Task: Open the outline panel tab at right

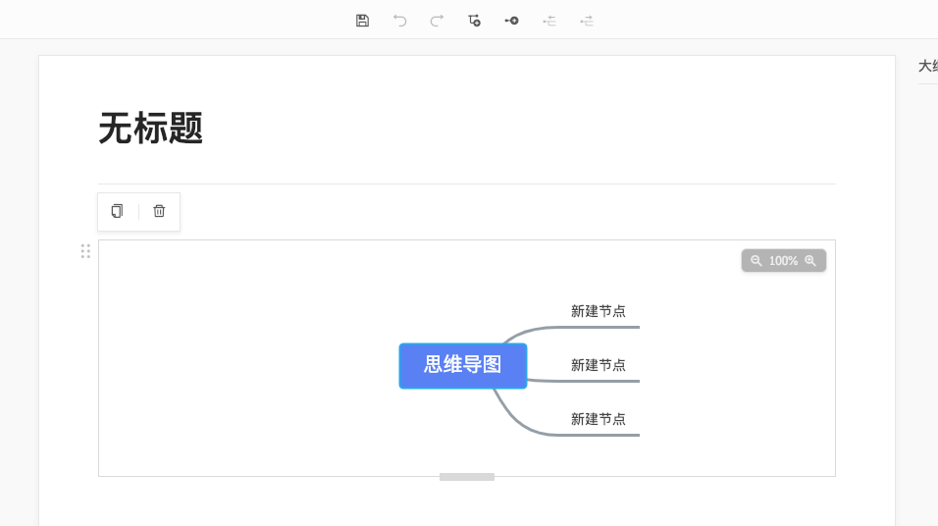Action: [x=927, y=66]
